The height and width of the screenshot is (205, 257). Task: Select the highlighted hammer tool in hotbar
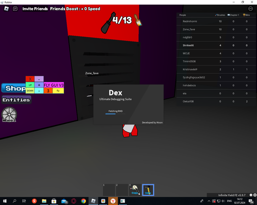[148, 190]
